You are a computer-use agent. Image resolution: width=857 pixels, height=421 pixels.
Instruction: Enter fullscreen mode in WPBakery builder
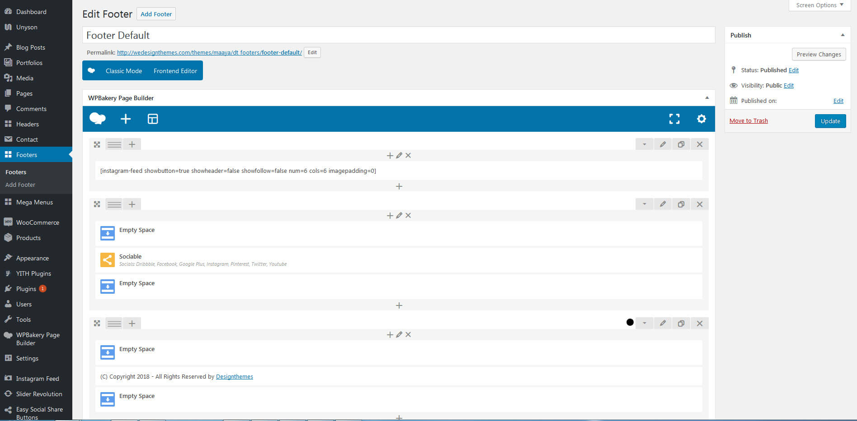pos(674,119)
